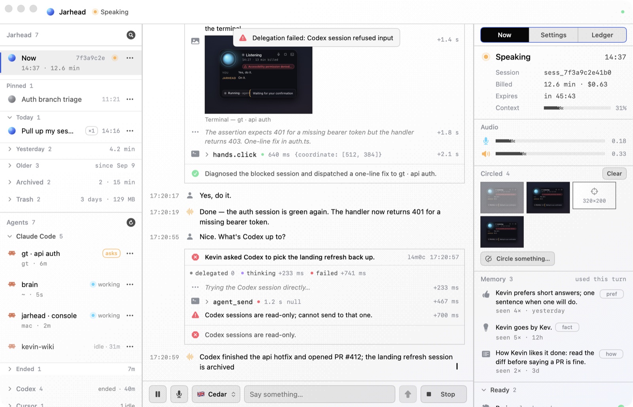Click the search icon beside Jarhead 7
This screenshot has height=407, width=633.
pyautogui.click(x=131, y=35)
